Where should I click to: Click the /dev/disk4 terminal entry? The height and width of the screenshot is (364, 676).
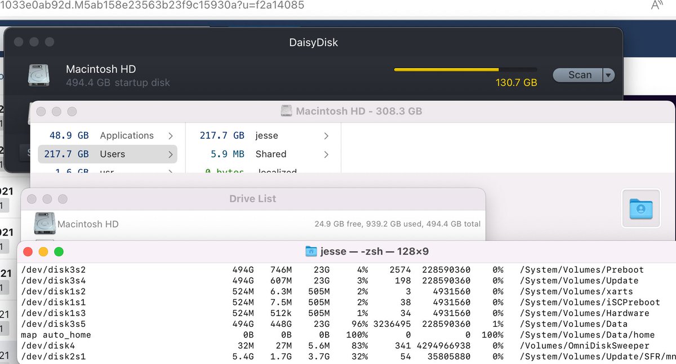[x=48, y=345]
